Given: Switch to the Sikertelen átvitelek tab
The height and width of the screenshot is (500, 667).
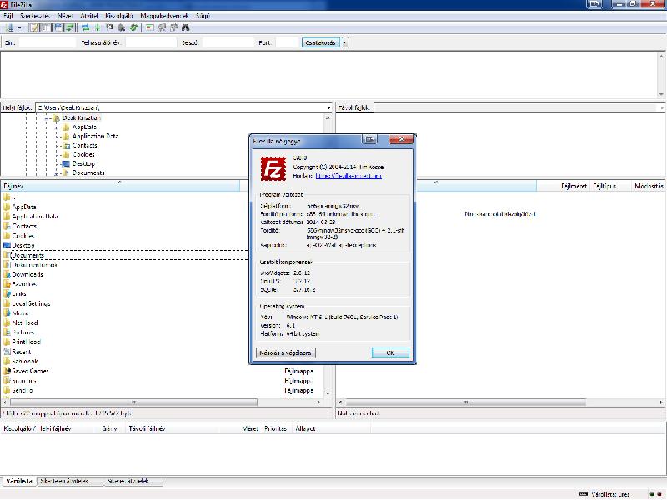Looking at the screenshot, I should tap(71, 481).
